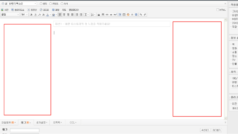Image resolution: width=238 pixels, height=134 pixels.
Task: Open the 지도 map insert
Action: [x=64, y=10]
